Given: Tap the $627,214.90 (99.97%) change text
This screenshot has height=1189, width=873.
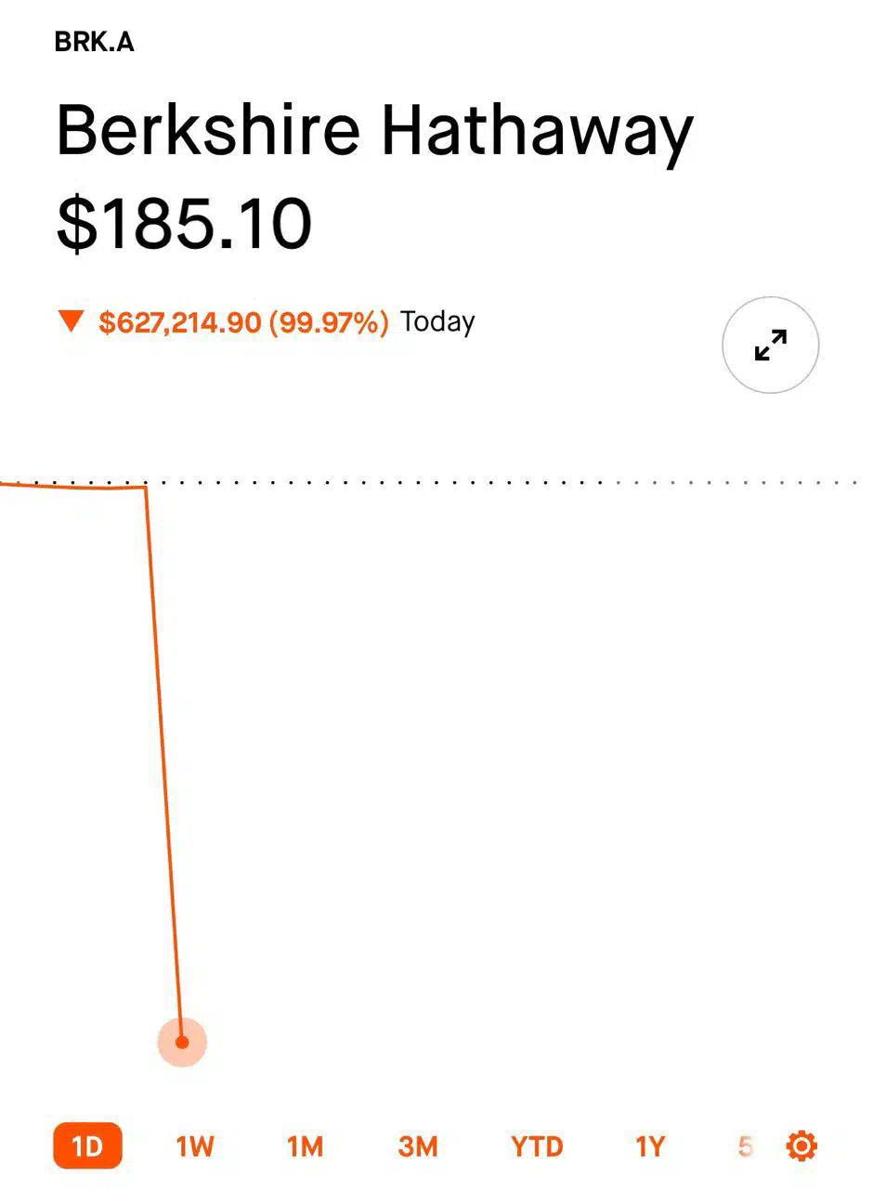Looking at the screenshot, I should coord(243,322).
